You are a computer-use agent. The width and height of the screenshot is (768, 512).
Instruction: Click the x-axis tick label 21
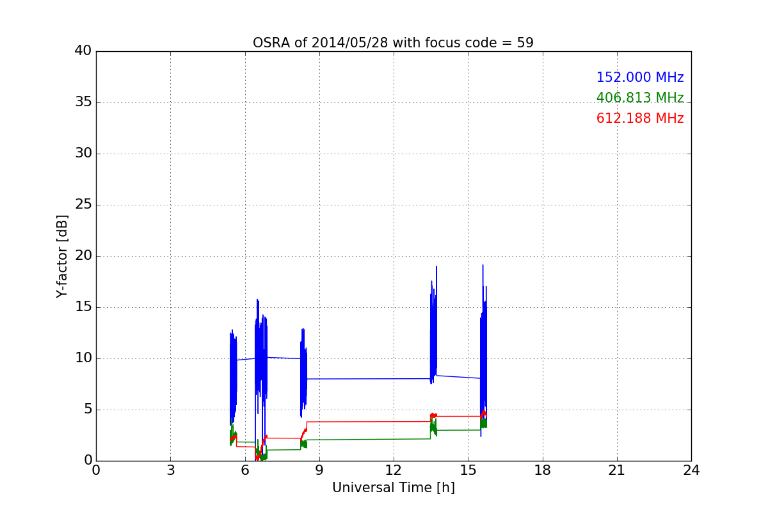point(617,470)
